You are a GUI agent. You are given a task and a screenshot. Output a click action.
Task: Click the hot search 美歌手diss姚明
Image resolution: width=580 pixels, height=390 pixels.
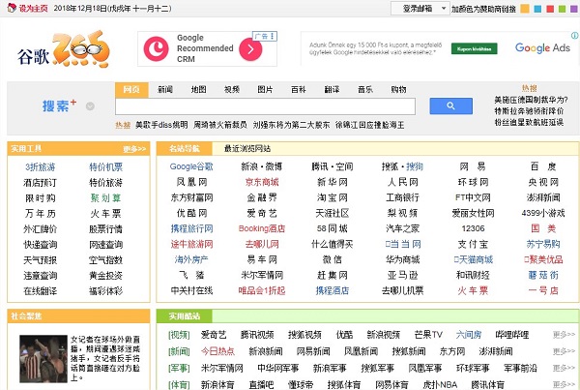(161, 125)
